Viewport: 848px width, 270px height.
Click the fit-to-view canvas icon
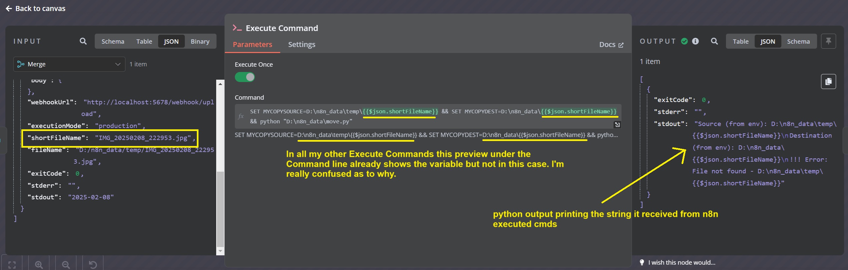click(12, 264)
